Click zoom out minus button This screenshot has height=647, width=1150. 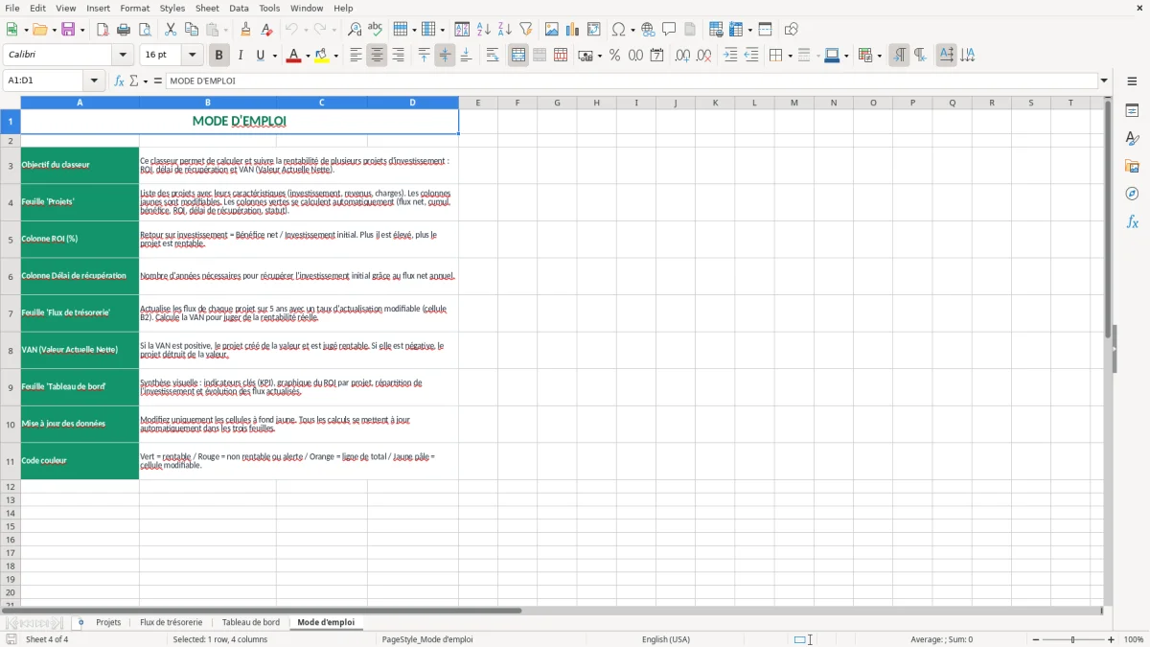pos(1034,639)
